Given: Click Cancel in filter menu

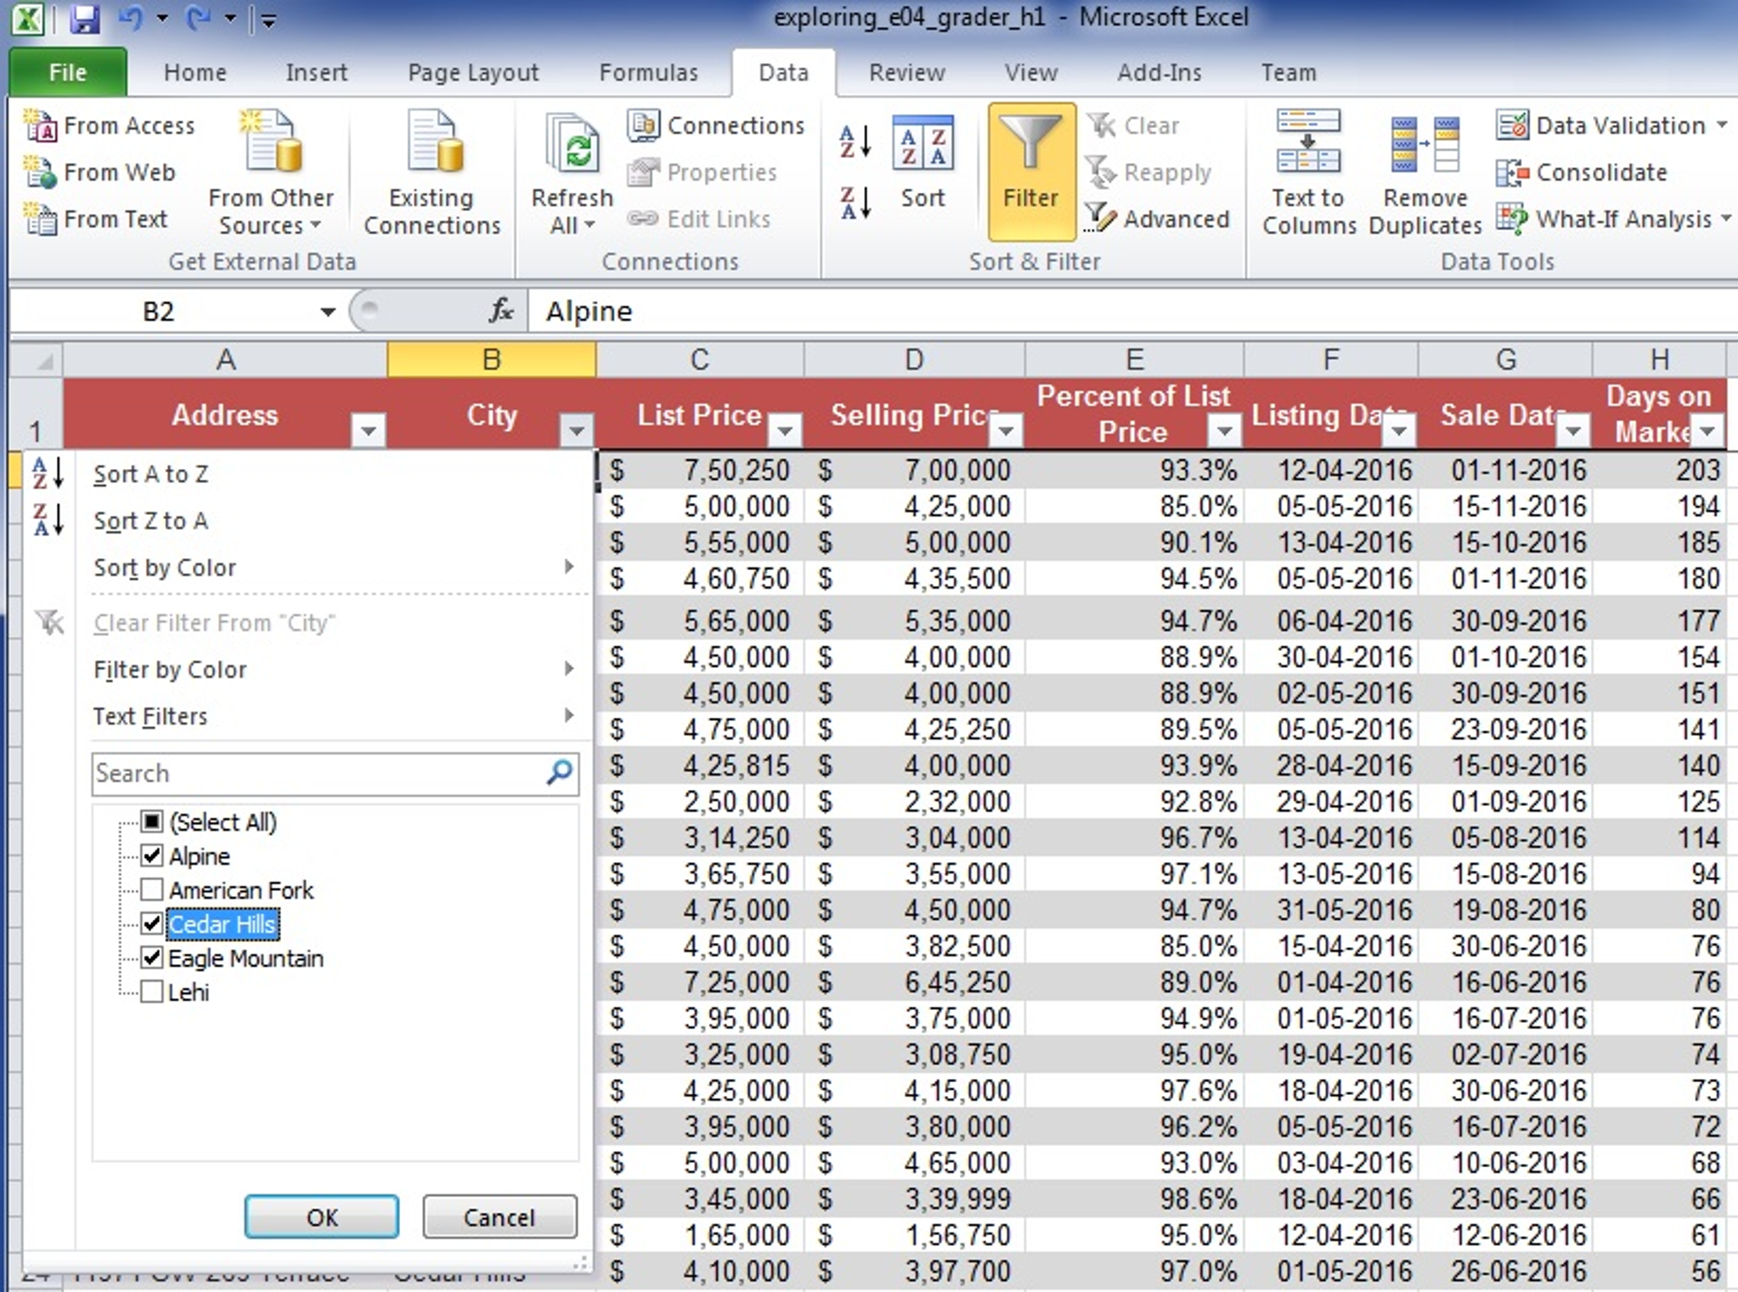Looking at the screenshot, I should [x=499, y=1217].
